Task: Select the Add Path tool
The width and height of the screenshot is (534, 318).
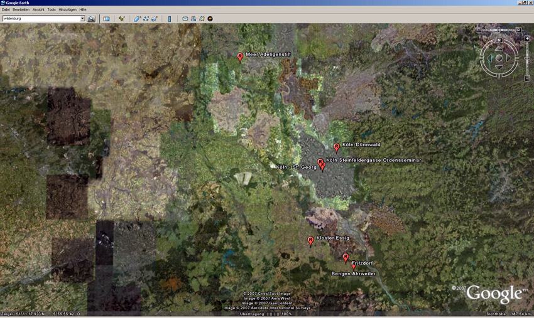Action: 146,19
